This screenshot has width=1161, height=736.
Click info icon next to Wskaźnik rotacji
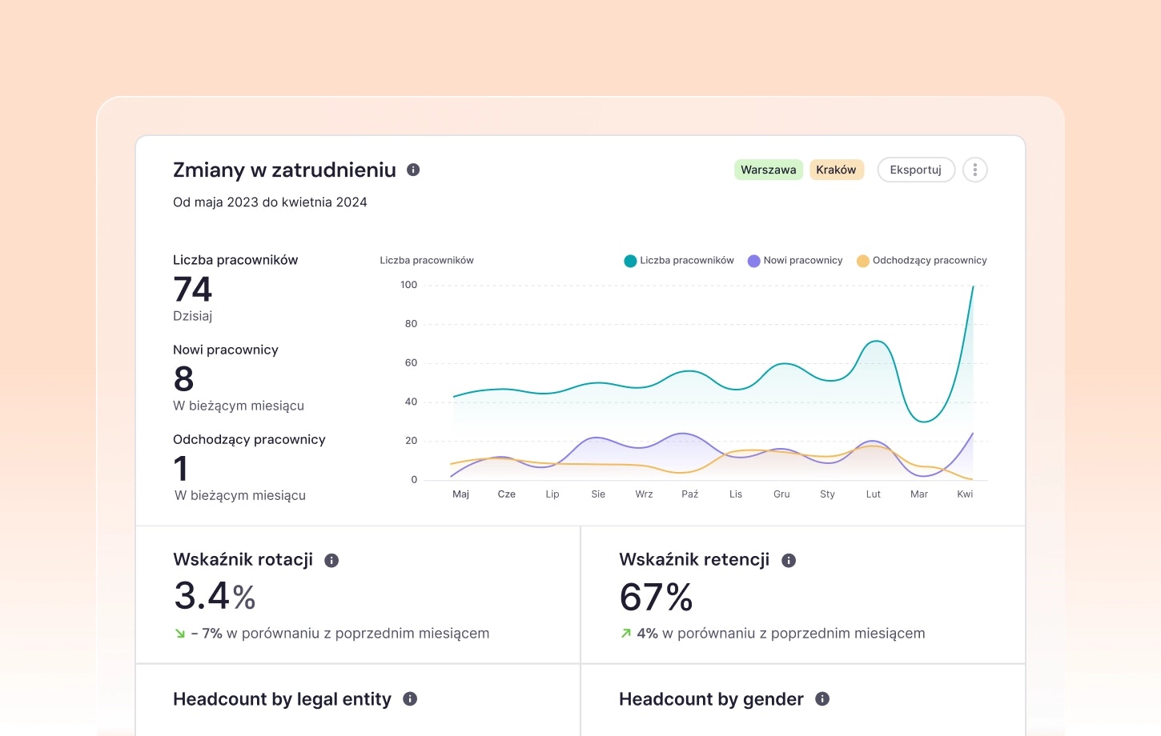(331, 561)
